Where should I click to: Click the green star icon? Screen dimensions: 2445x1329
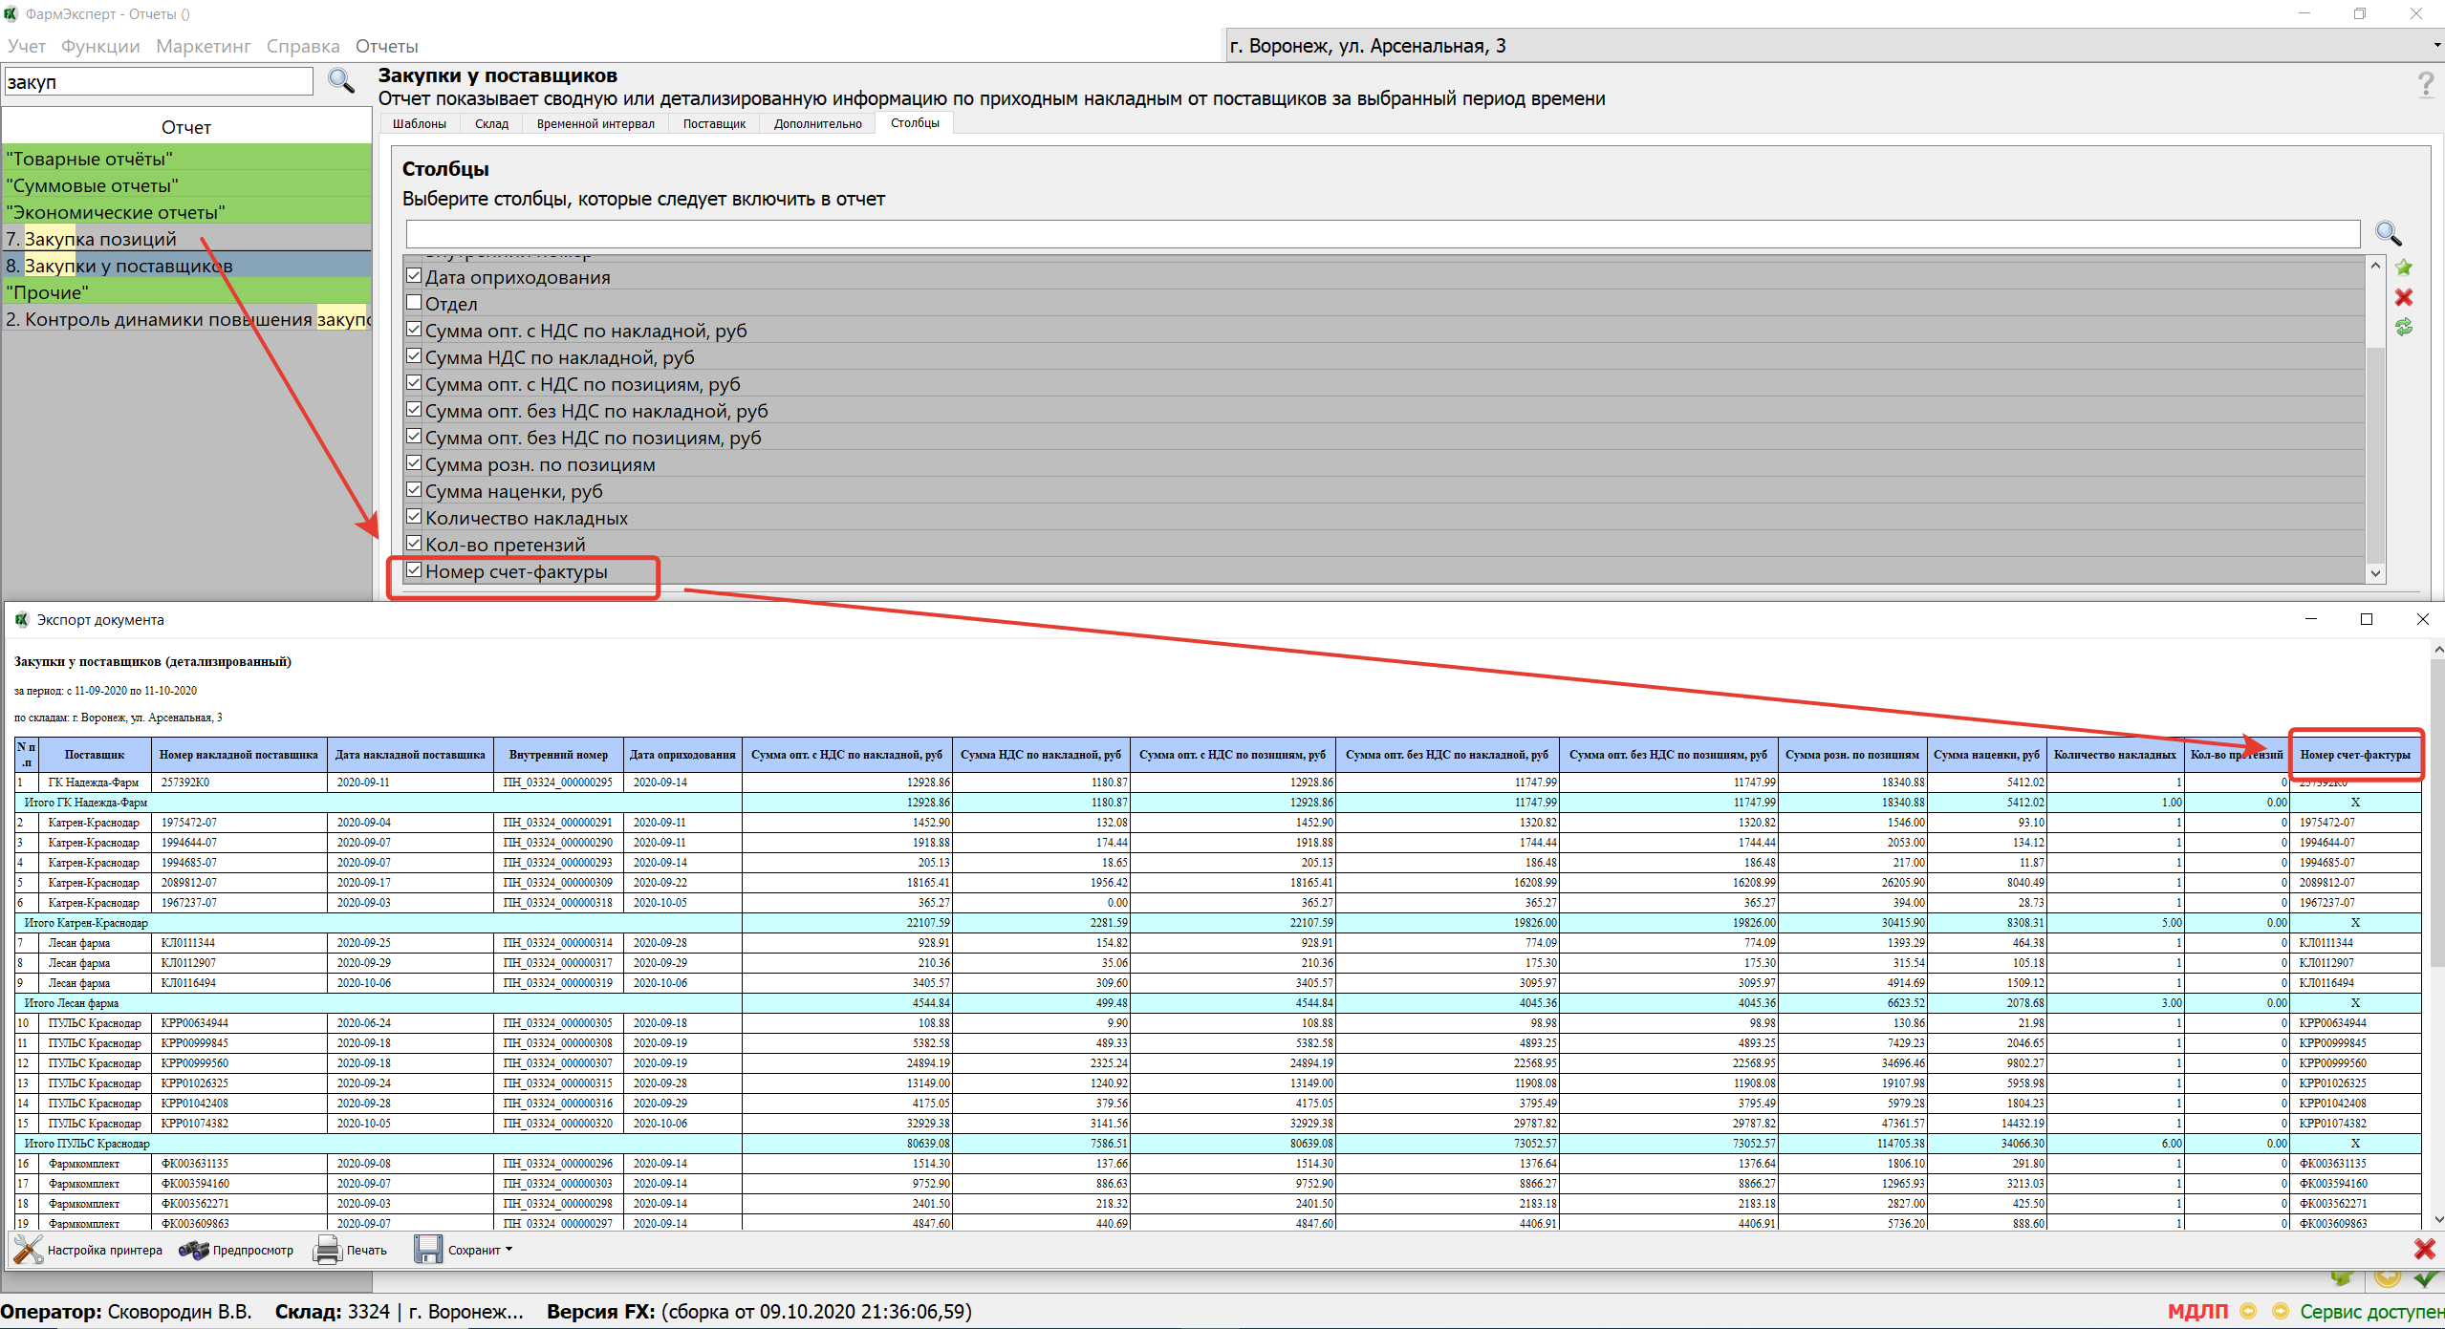[x=2403, y=268]
